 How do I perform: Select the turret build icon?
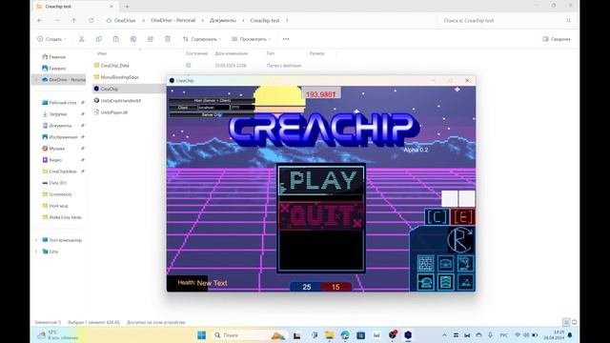(426, 282)
